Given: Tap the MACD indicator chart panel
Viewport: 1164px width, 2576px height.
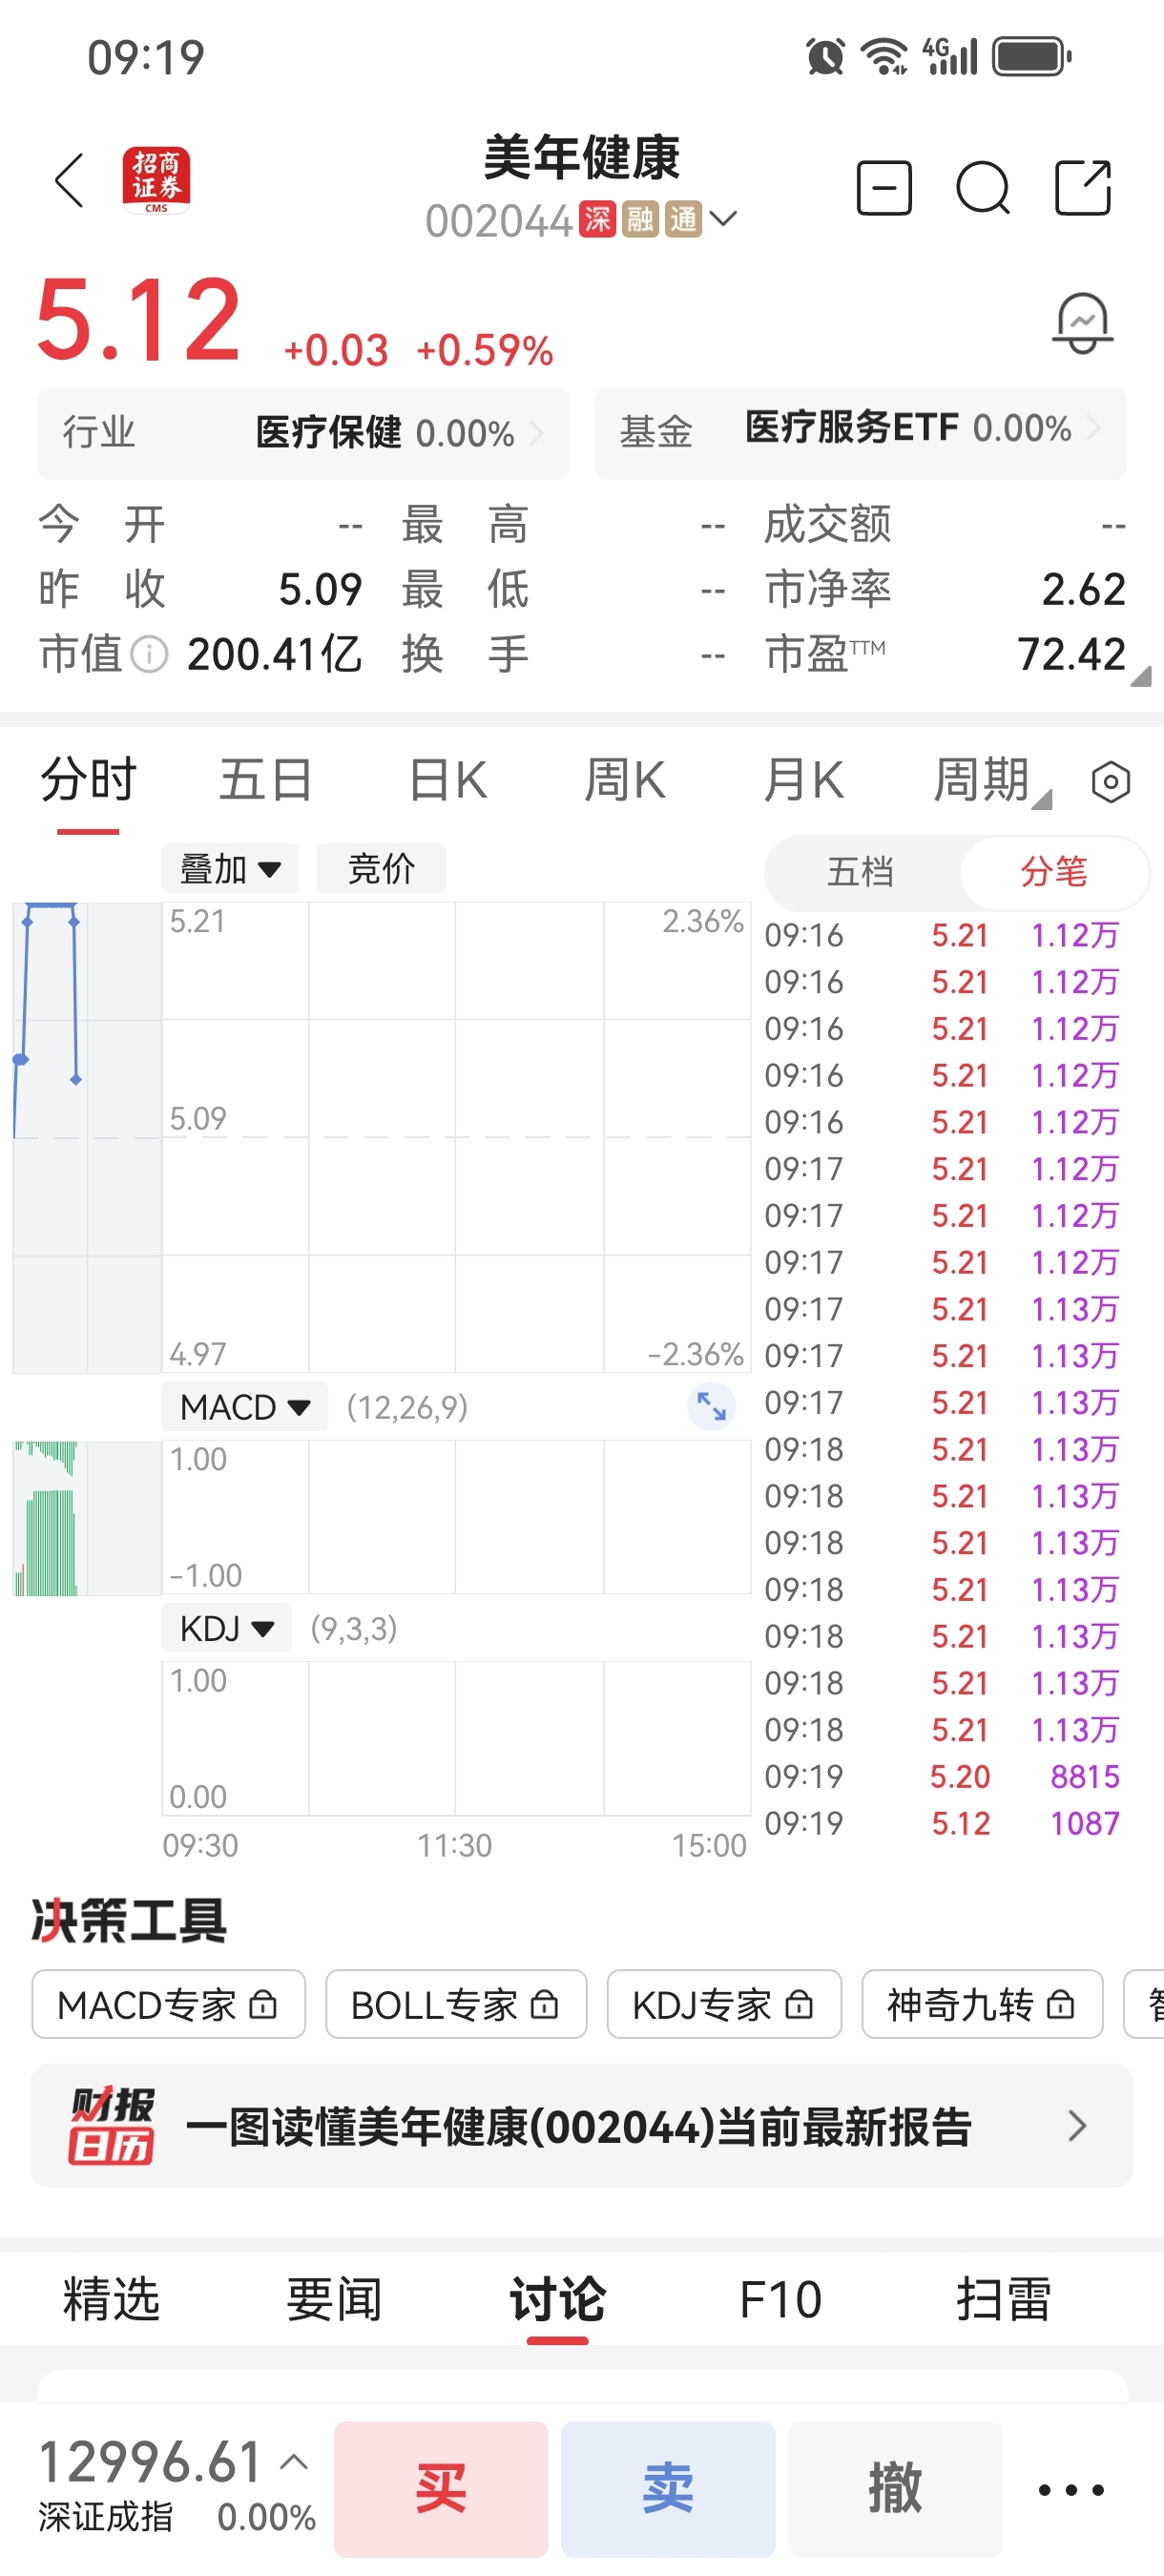Looking at the screenshot, I should [455, 1517].
